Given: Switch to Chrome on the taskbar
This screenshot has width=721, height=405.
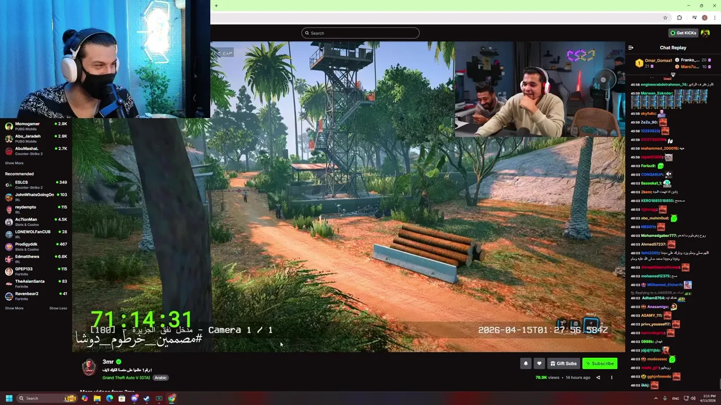Looking at the screenshot, I should pyautogui.click(x=171, y=398).
